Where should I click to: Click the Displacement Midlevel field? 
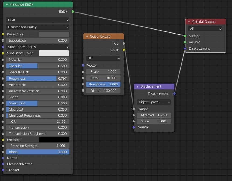pos(154,115)
